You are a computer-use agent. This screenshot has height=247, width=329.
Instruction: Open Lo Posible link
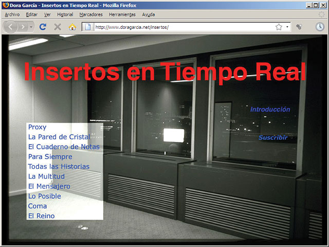point(45,196)
